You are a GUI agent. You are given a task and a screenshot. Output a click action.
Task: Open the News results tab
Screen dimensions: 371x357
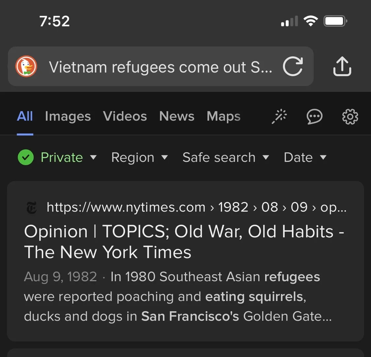click(177, 116)
